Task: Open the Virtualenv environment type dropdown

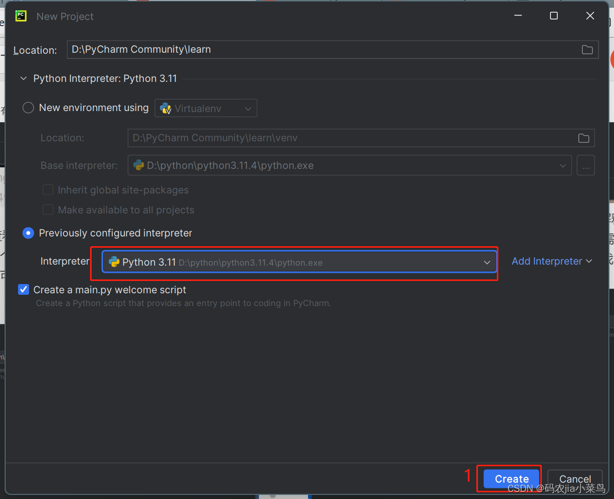Action: [x=206, y=109]
